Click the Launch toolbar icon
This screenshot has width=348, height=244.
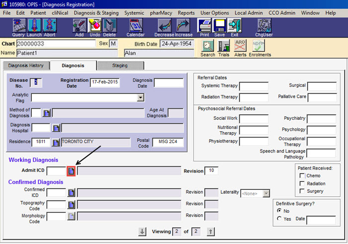point(34,25)
